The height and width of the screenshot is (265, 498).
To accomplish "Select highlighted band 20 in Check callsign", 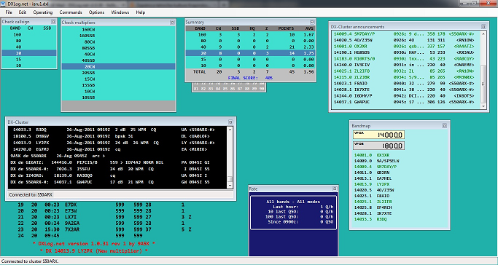I will pyautogui.click(x=29, y=53).
